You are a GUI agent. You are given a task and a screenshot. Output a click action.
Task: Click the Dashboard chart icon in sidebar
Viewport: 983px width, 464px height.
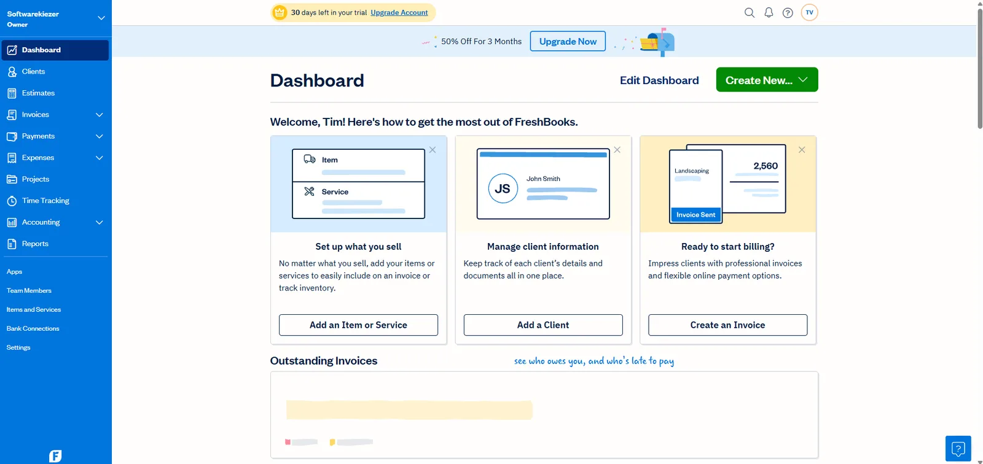[x=12, y=50]
